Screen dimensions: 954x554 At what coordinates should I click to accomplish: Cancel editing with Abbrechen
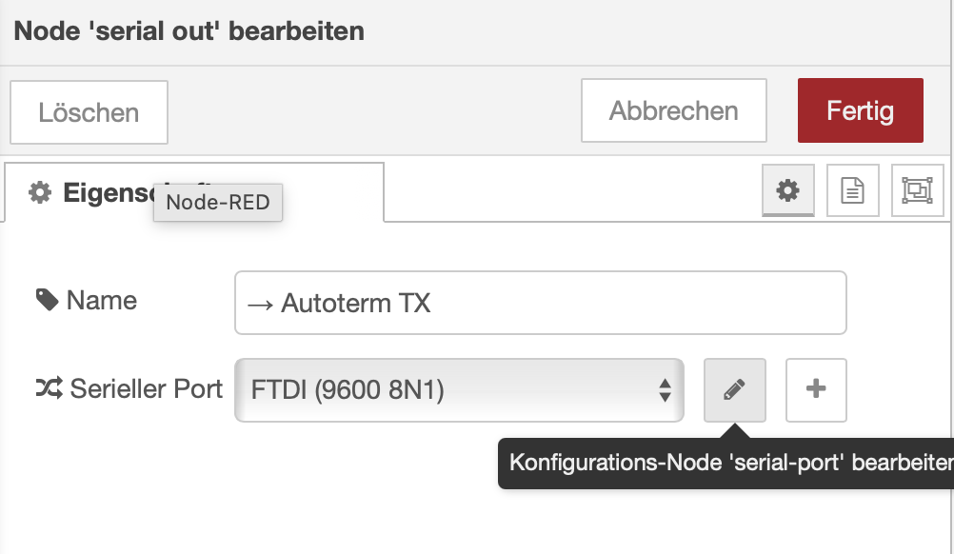[x=673, y=110]
